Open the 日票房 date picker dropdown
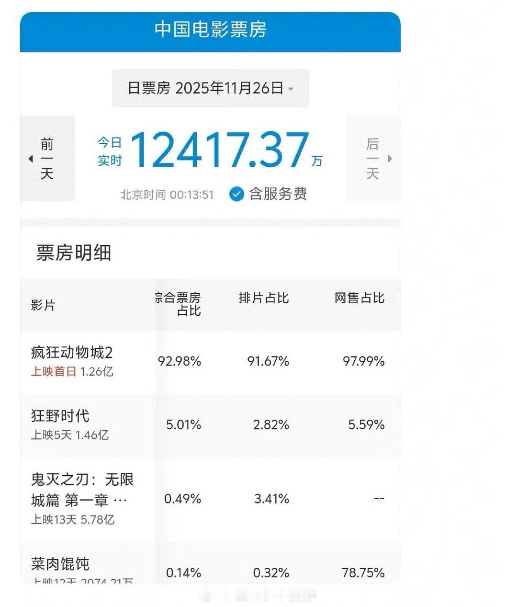The height and width of the screenshot is (607, 517). point(209,87)
